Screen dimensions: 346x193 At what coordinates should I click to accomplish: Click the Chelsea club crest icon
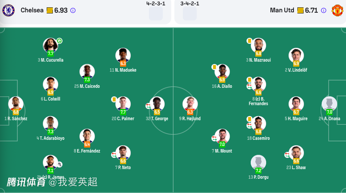[x=8, y=10]
